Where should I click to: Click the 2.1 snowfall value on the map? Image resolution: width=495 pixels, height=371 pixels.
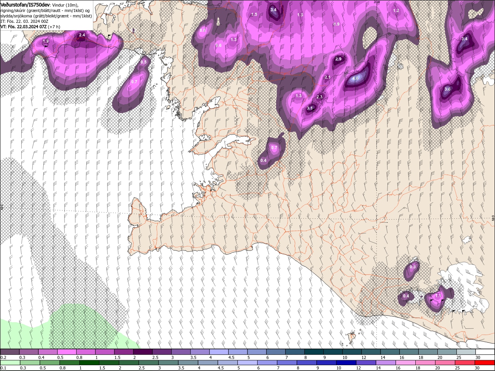[328, 77]
